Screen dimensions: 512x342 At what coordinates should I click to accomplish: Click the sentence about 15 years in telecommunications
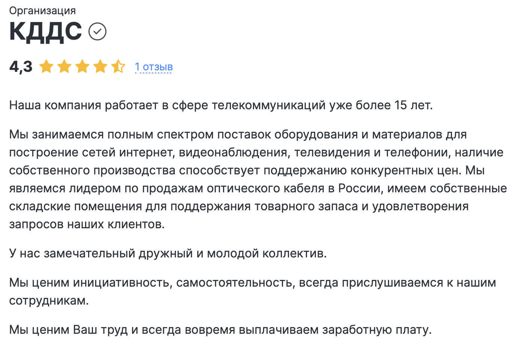point(221,105)
